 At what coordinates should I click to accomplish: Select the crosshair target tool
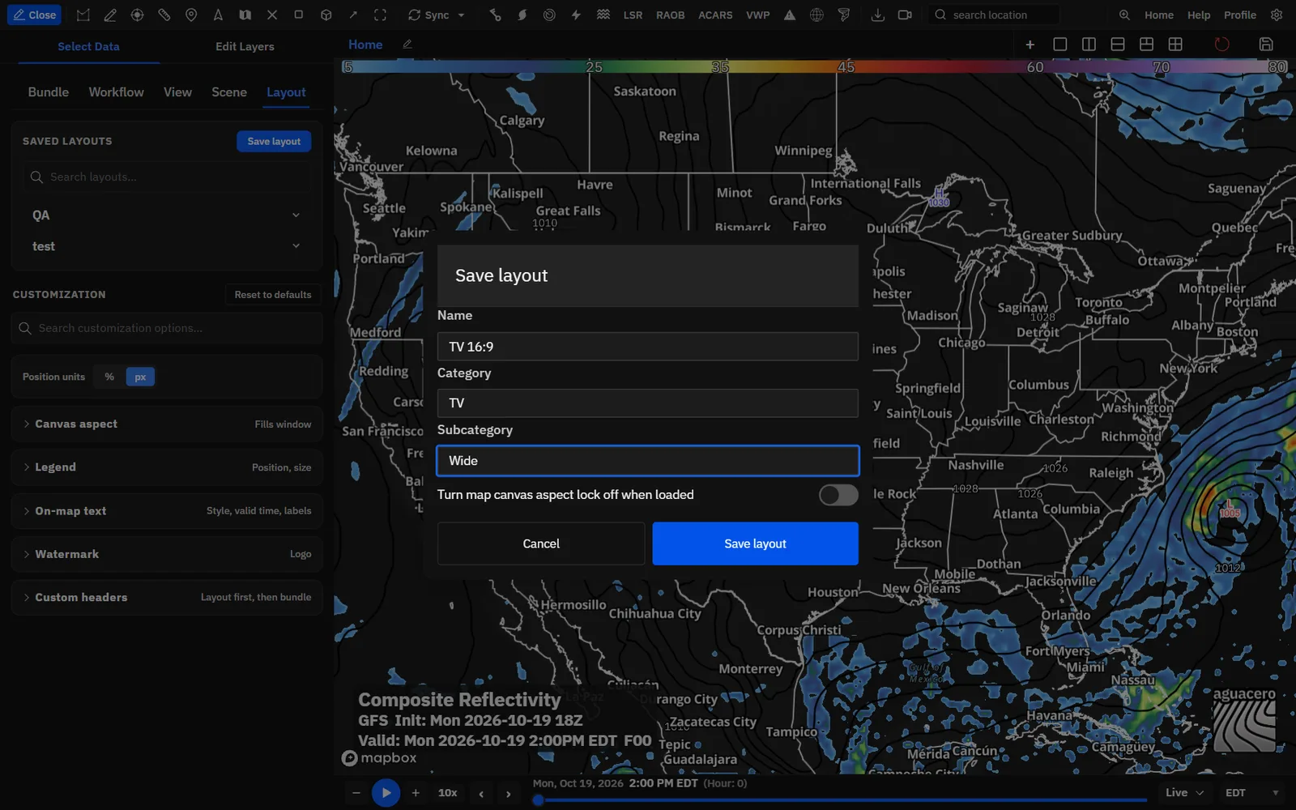coord(137,15)
